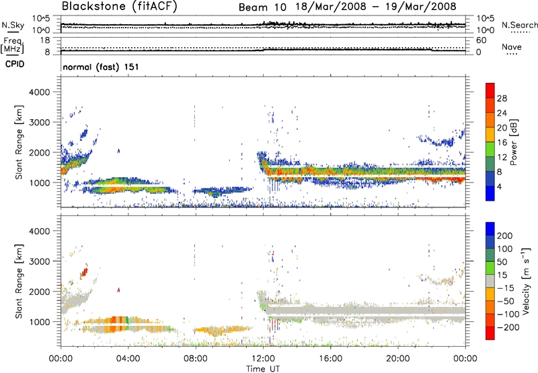Click the '200' label on Velocity colorbar
Viewport: 538px width, 373px height.
(x=505, y=236)
